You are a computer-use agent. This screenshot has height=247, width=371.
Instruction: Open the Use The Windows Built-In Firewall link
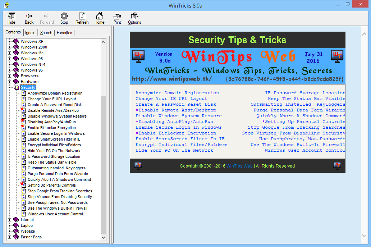[x=298, y=144]
